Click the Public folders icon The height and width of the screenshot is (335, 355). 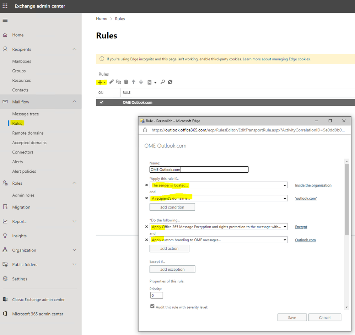(x=5, y=264)
